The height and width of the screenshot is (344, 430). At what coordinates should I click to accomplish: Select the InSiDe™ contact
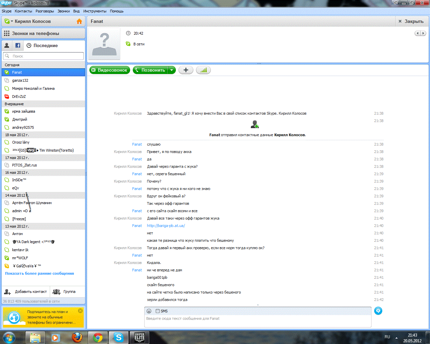[x=43, y=180]
